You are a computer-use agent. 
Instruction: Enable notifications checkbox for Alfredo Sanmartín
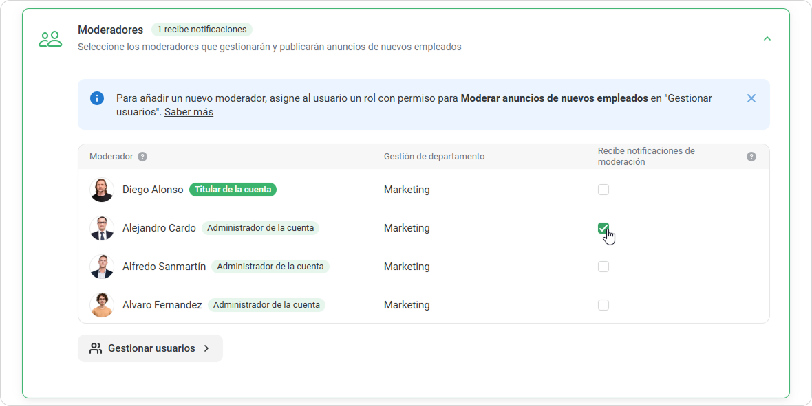tap(603, 267)
